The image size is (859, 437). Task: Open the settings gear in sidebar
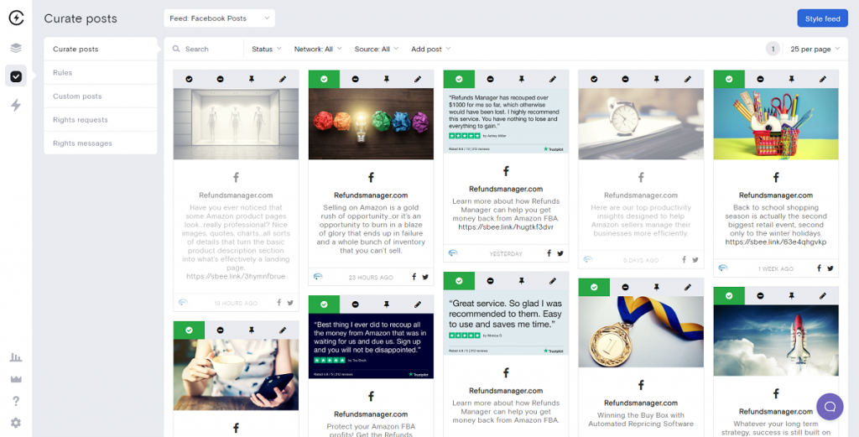point(16,423)
